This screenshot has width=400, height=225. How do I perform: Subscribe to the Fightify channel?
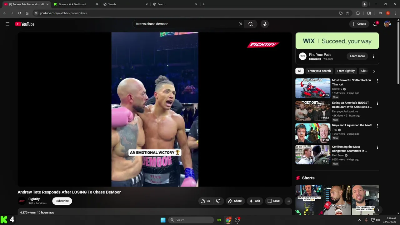tap(62, 201)
